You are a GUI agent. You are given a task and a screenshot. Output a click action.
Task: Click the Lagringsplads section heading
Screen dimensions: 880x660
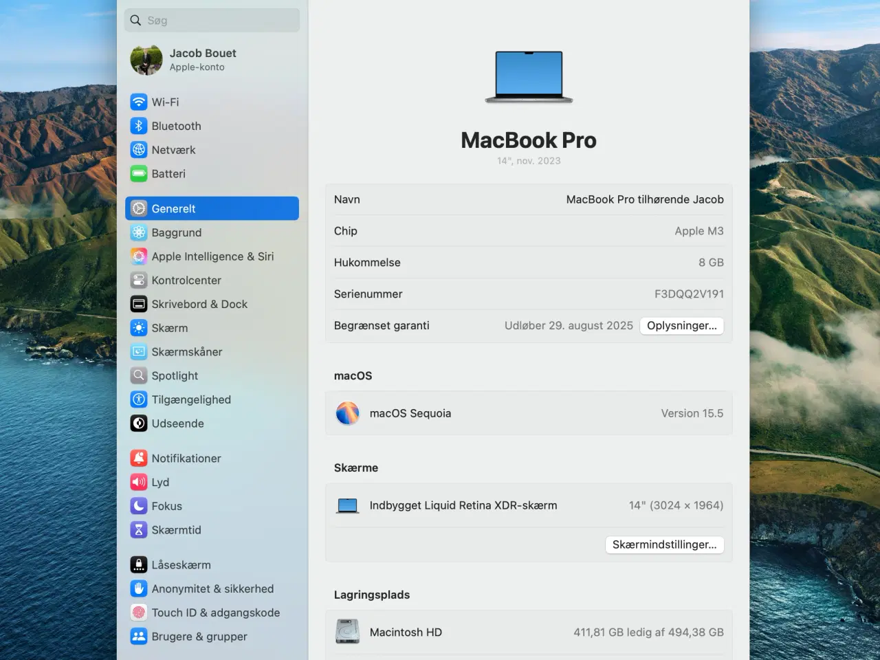click(x=372, y=595)
